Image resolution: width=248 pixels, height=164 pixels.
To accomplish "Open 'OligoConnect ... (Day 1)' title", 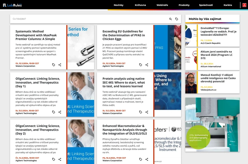I will pos(38,82).
